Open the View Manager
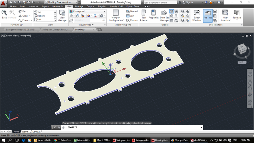Screen dimensions: 254x143 coord(63,16)
